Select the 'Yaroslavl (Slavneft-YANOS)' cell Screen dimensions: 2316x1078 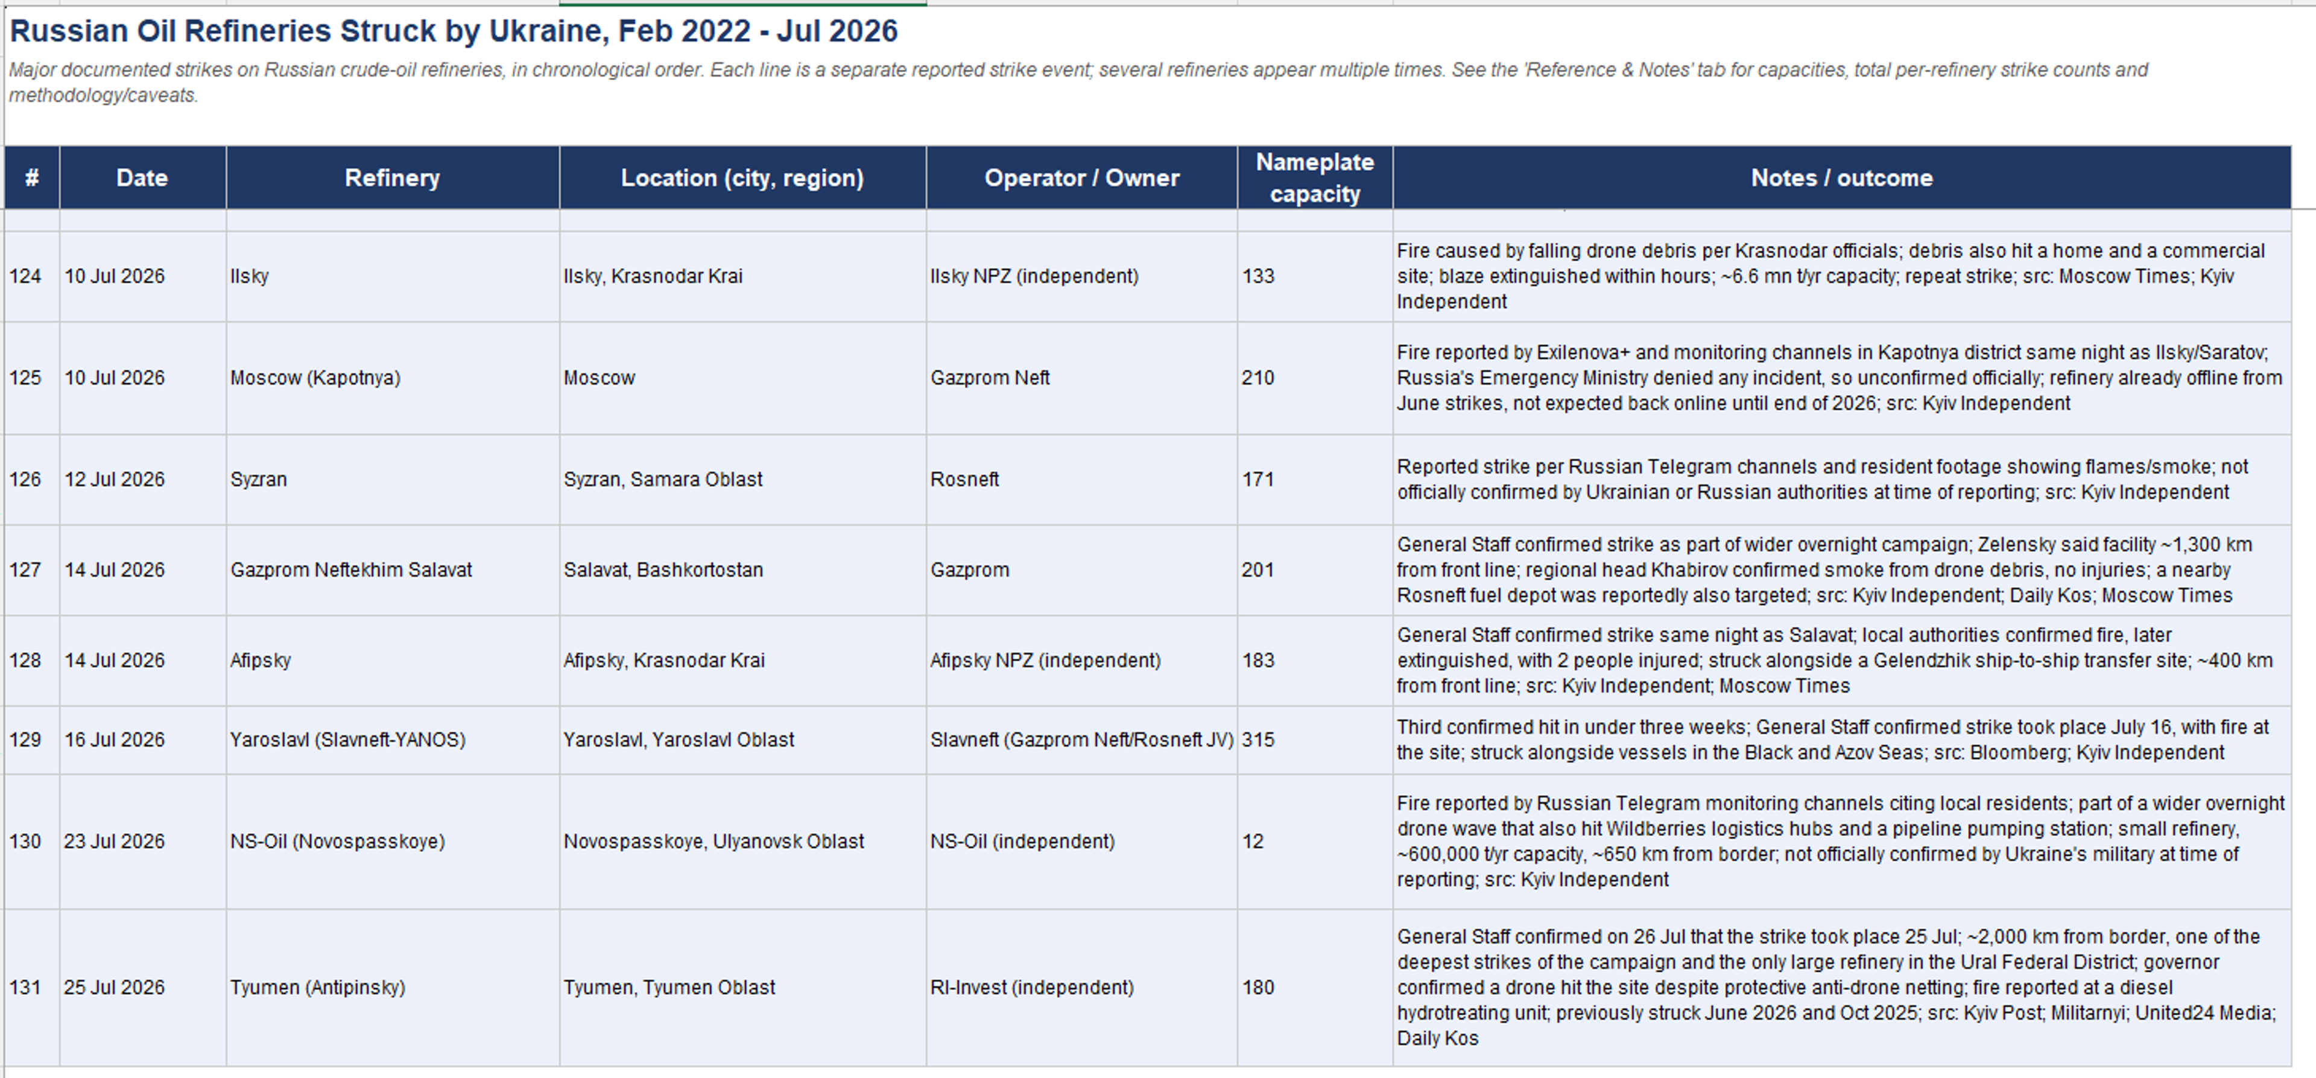pos(393,740)
